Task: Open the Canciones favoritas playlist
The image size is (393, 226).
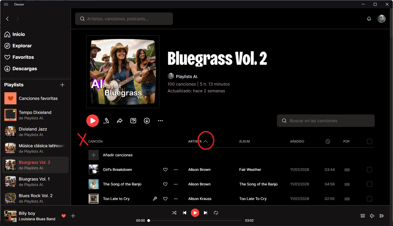Action: (35, 99)
